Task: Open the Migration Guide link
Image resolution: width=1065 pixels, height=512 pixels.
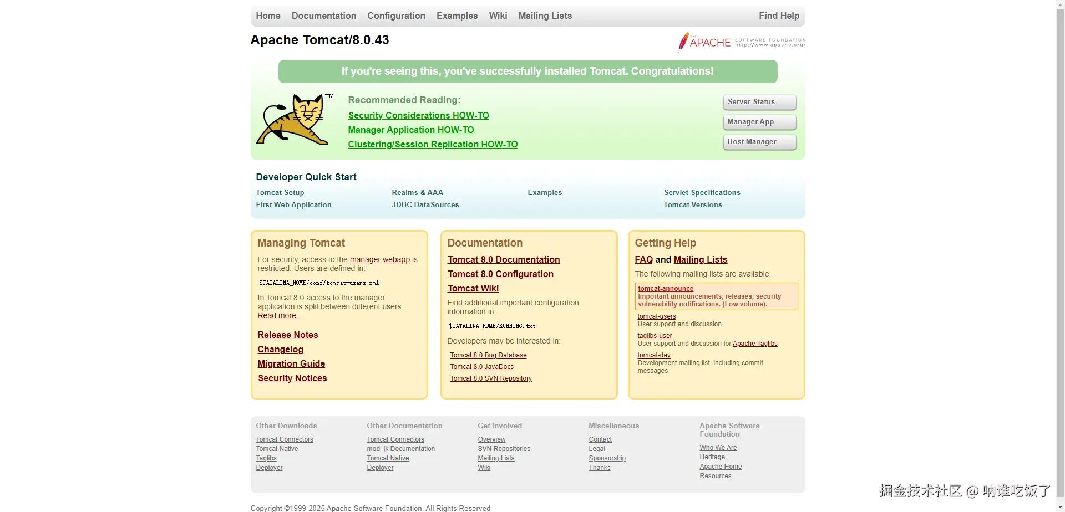Action: pyautogui.click(x=291, y=364)
